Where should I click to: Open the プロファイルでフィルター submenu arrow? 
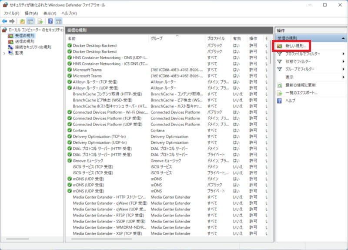[x=343, y=54]
